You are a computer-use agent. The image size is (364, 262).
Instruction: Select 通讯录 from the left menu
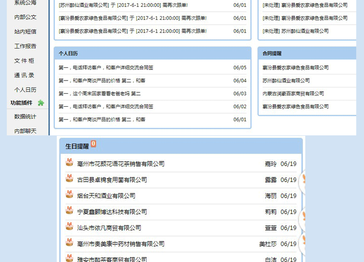click(24, 75)
